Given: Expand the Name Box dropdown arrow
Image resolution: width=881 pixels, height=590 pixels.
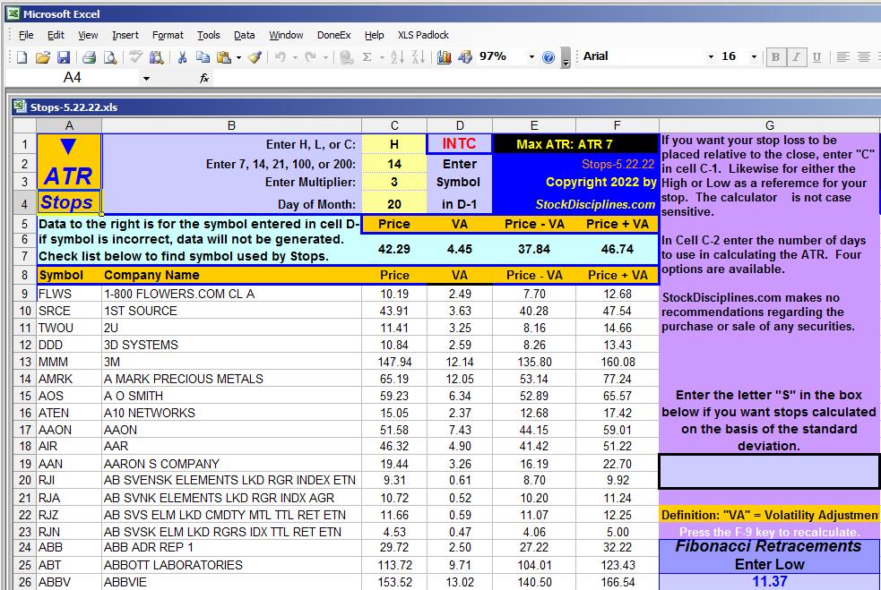Looking at the screenshot, I should coord(146,78).
